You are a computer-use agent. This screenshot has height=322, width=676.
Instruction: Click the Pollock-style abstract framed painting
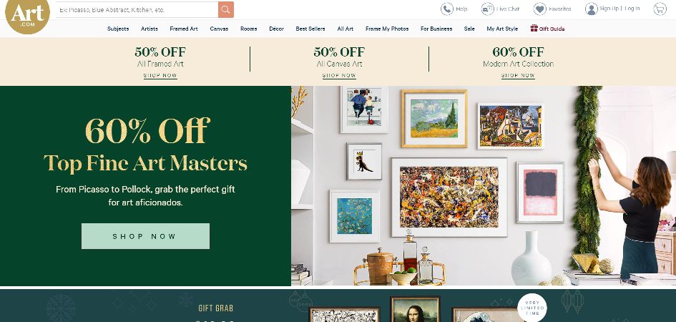tap(449, 197)
